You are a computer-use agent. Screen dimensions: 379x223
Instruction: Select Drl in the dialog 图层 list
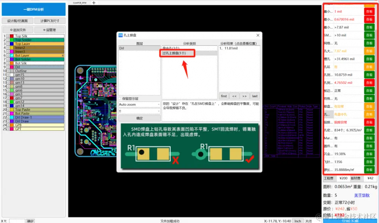tap(139, 48)
